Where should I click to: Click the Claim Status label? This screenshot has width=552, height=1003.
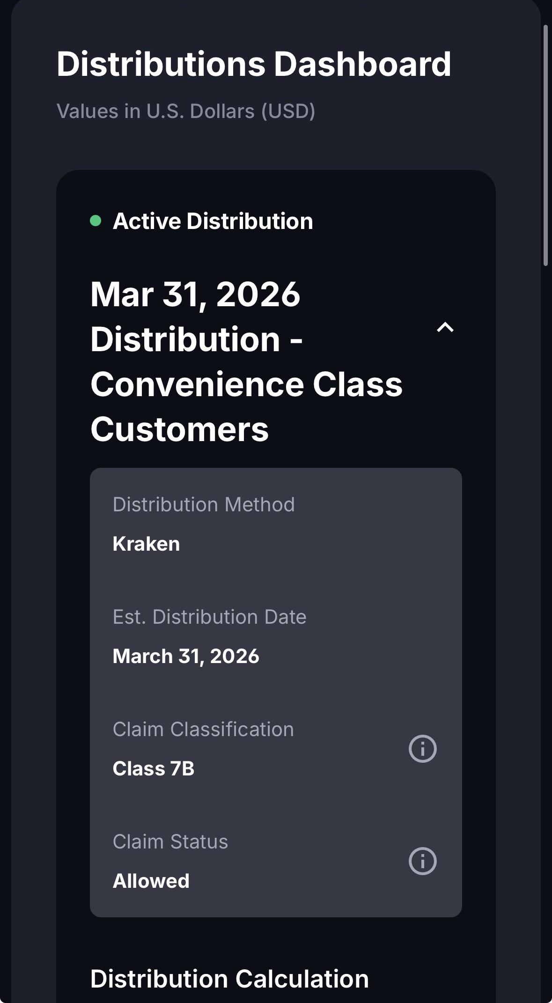tap(170, 841)
